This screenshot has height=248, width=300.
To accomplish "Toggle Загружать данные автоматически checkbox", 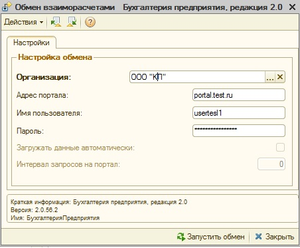I will click(280, 148).
